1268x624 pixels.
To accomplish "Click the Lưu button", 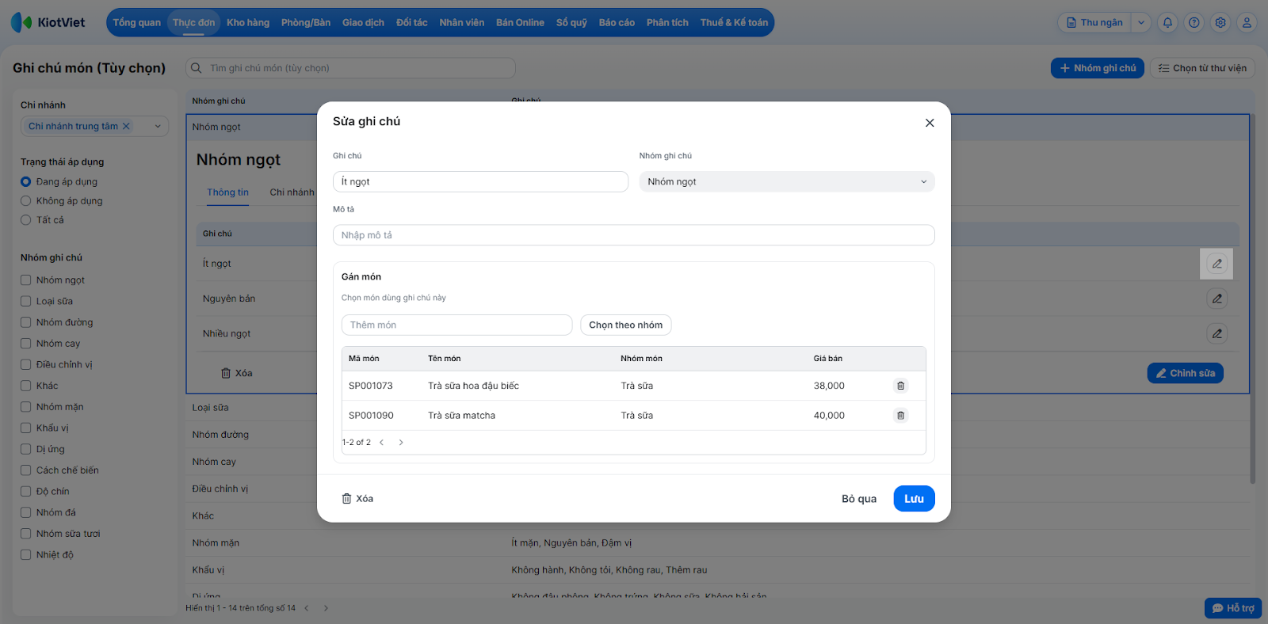I will 914,499.
